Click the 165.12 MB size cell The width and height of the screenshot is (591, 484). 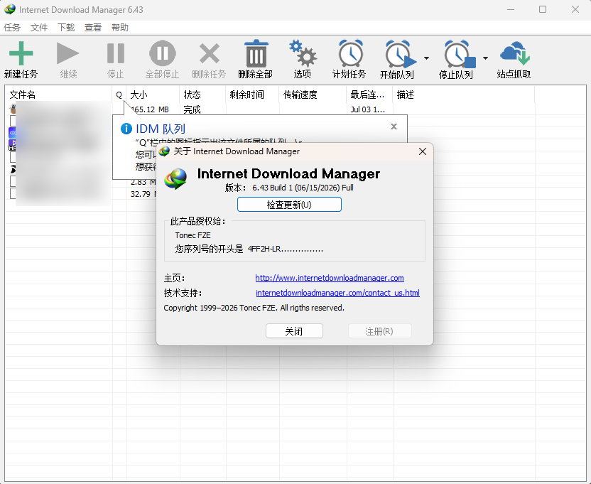click(x=150, y=109)
